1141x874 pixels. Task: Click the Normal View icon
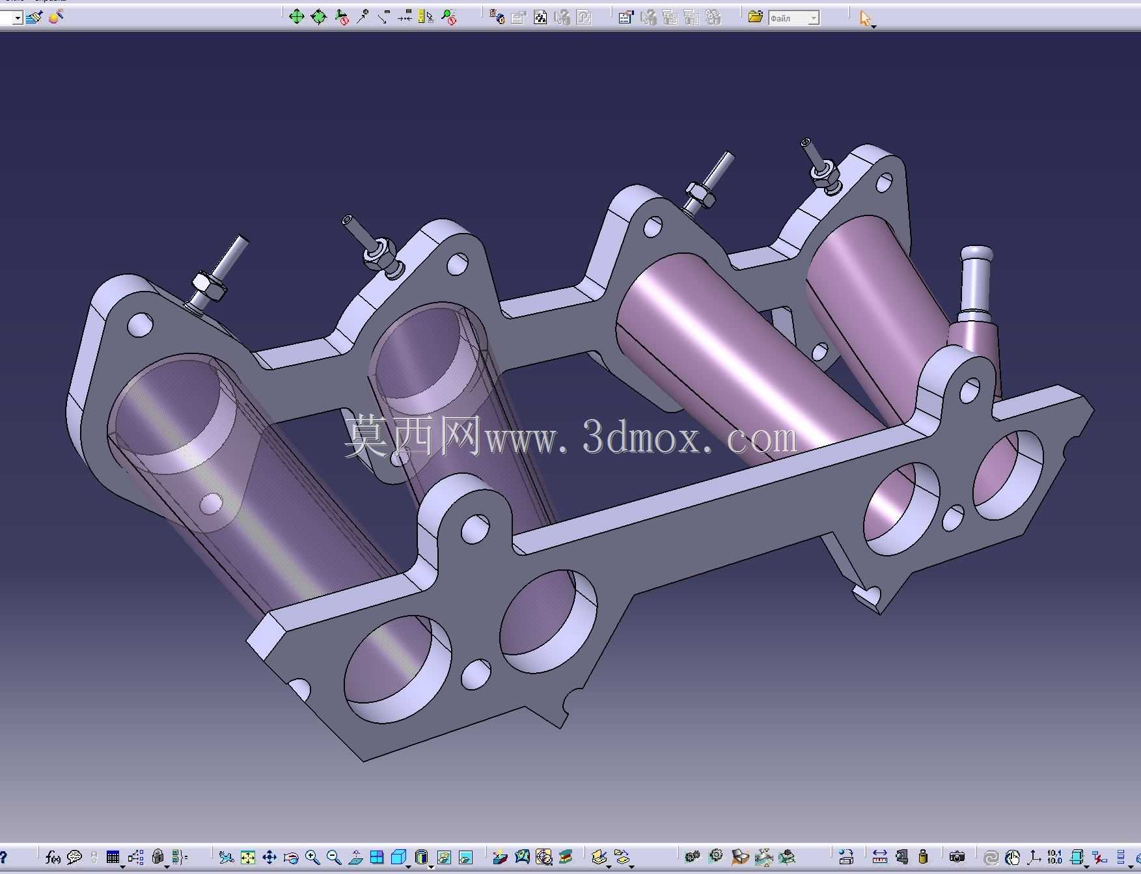point(355,858)
